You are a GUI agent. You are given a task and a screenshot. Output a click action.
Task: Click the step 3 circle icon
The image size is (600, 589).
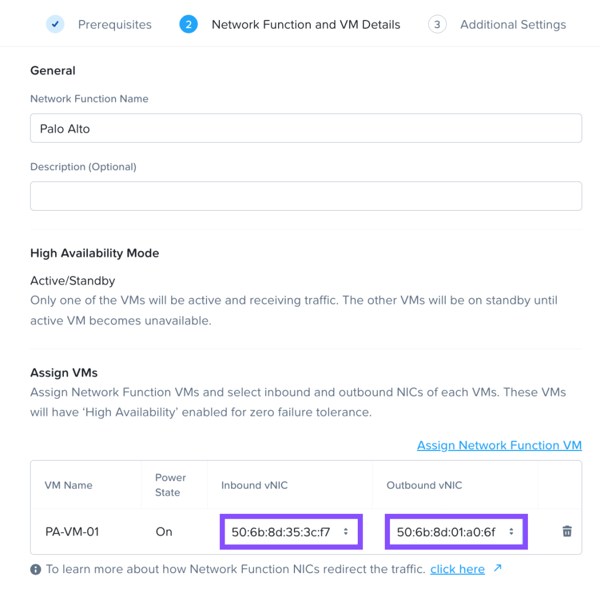437,25
